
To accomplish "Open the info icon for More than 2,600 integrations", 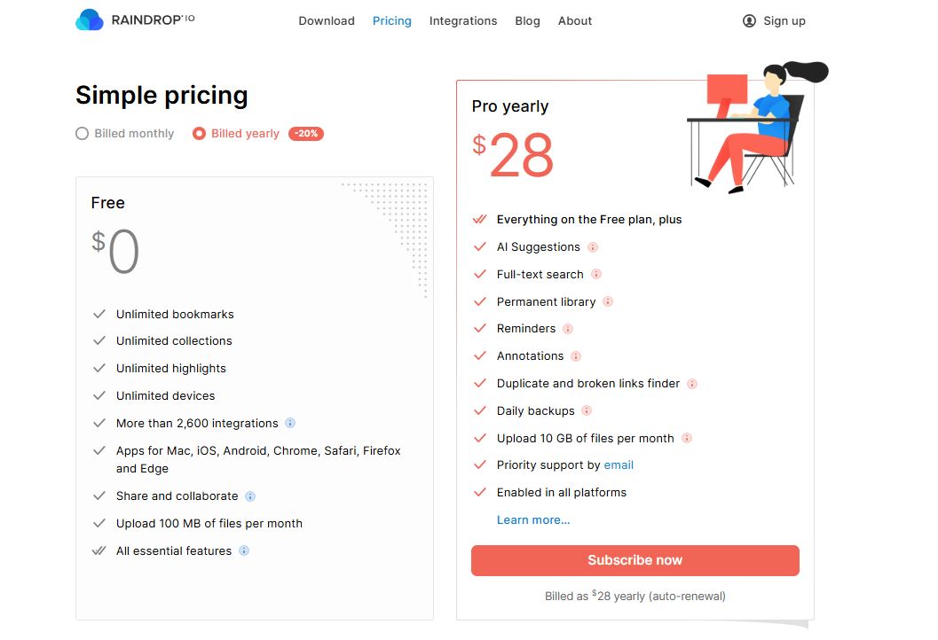I will (x=289, y=423).
